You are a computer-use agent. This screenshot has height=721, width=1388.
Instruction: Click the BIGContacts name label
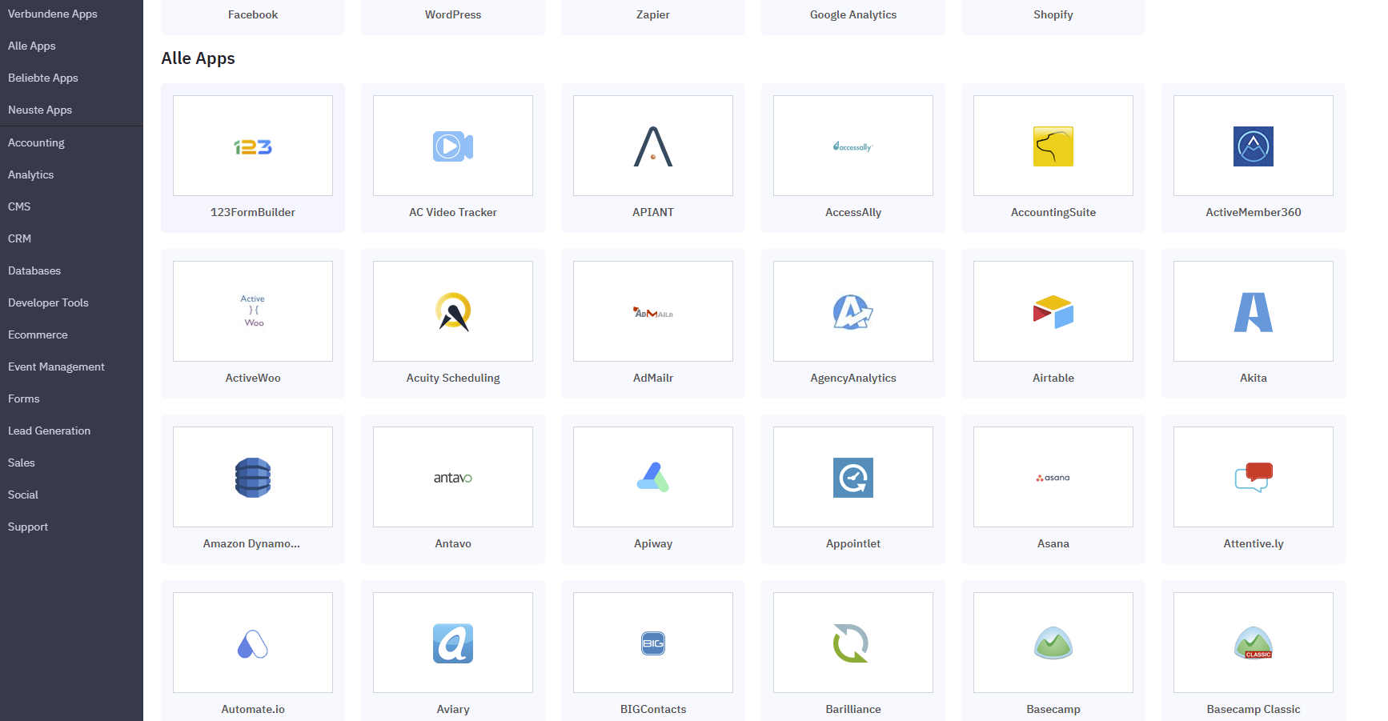pos(653,709)
